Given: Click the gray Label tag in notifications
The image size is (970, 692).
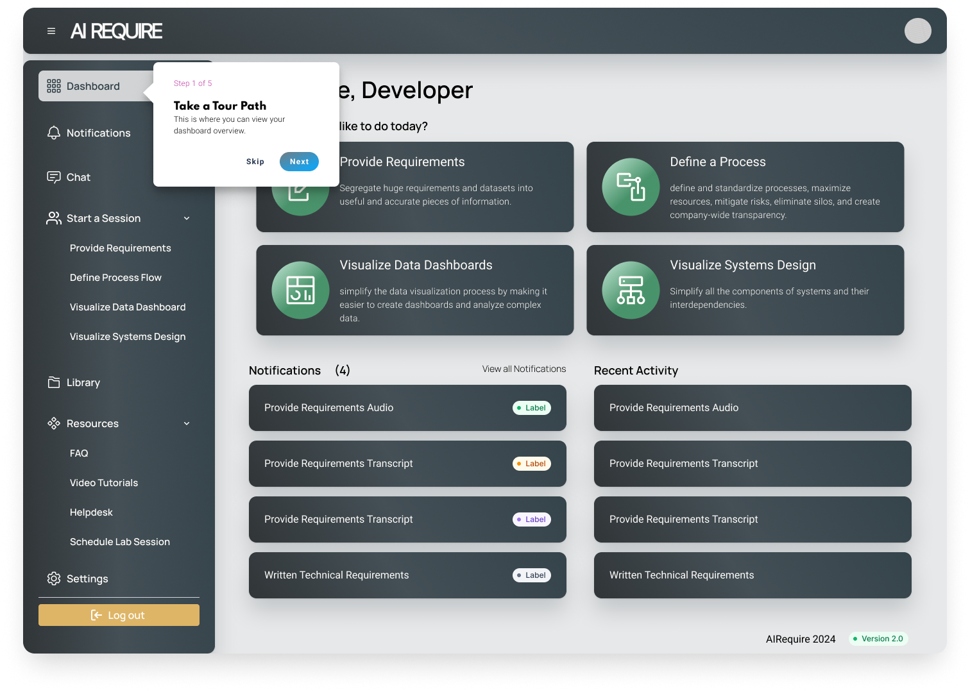Looking at the screenshot, I should [x=532, y=575].
